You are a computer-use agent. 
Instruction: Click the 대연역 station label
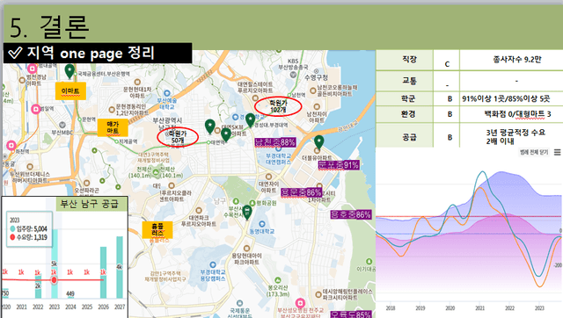point(217,142)
